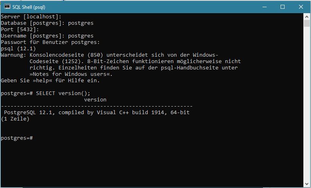
Task: Maximize the psql window
Action: tap(283, 7)
